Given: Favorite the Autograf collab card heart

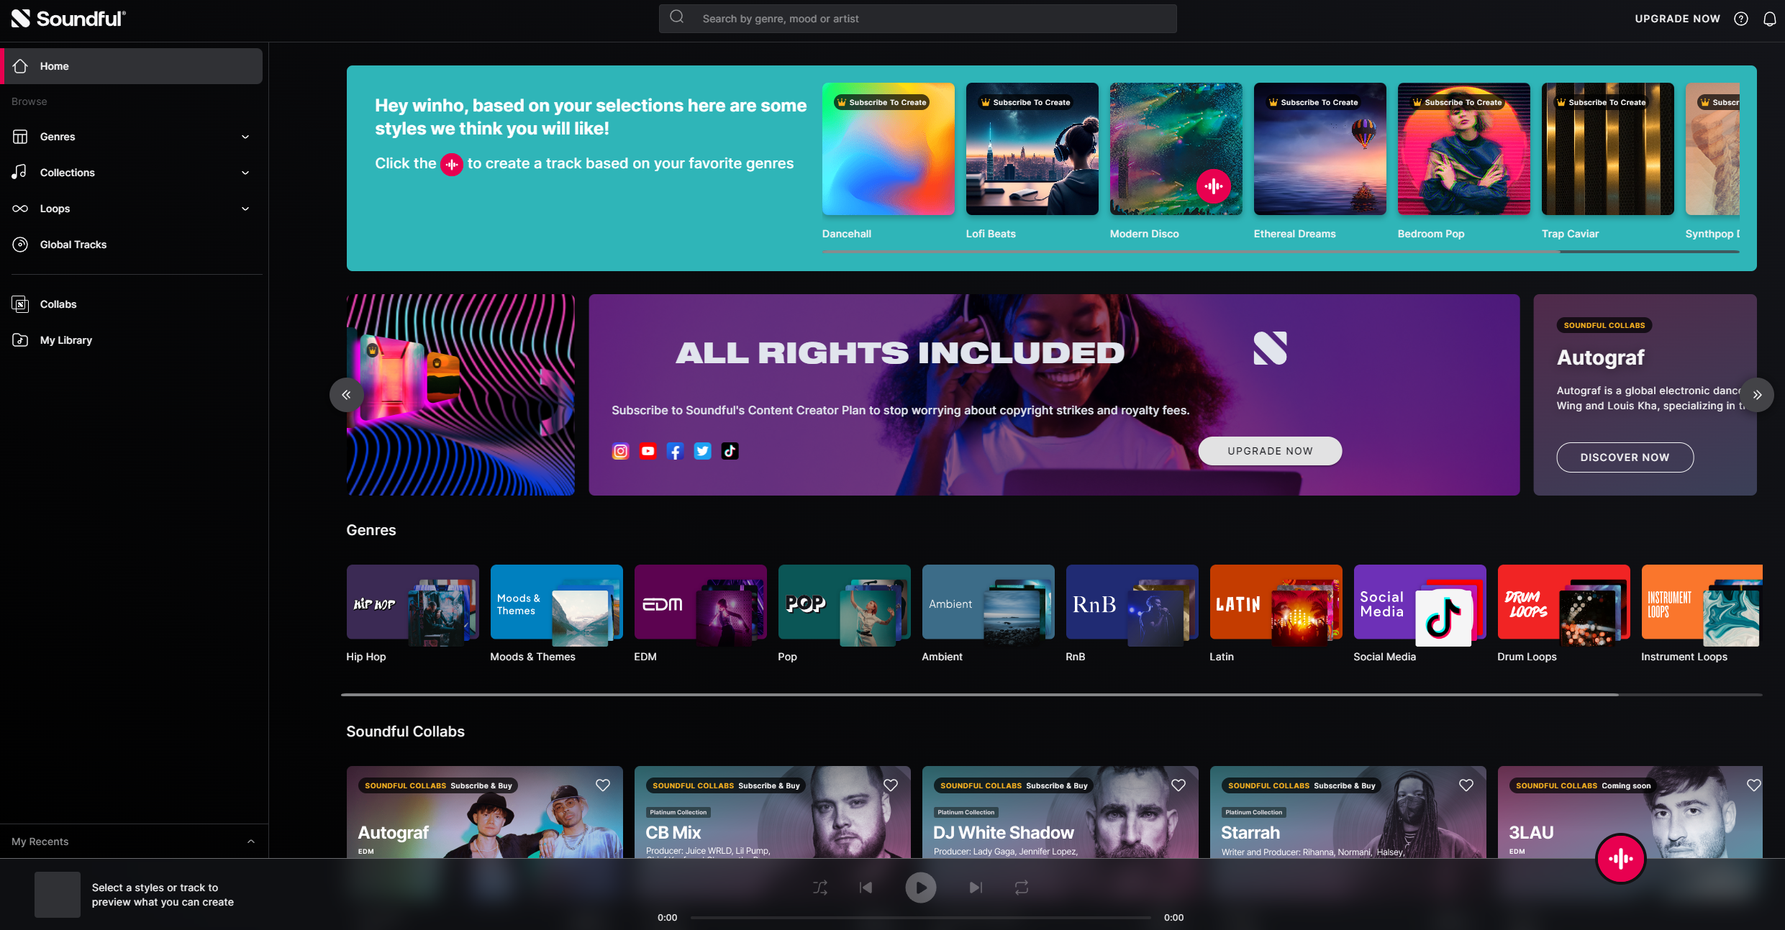Looking at the screenshot, I should coord(603,785).
